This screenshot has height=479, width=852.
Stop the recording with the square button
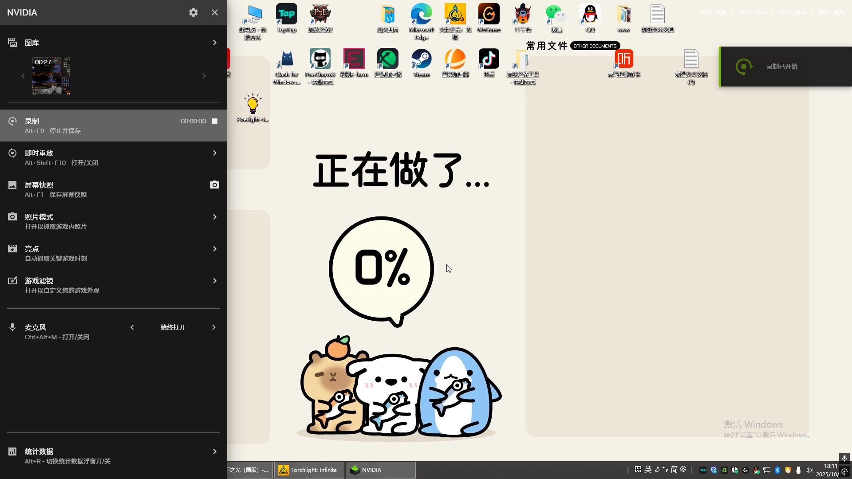[215, 121]
